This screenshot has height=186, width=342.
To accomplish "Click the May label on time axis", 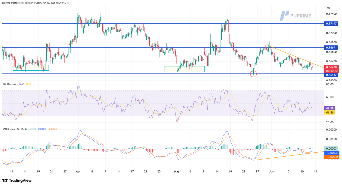I will (177, 171).
